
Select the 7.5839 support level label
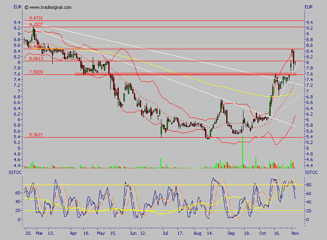click(x=36, y=72)
